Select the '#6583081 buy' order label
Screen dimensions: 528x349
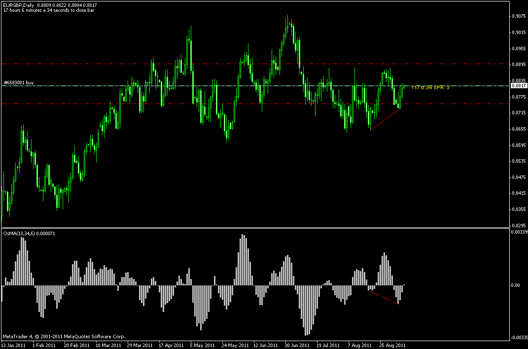coord(19,82)
